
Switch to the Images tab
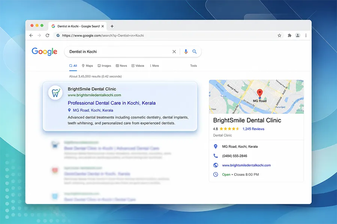tap(104, 66)
